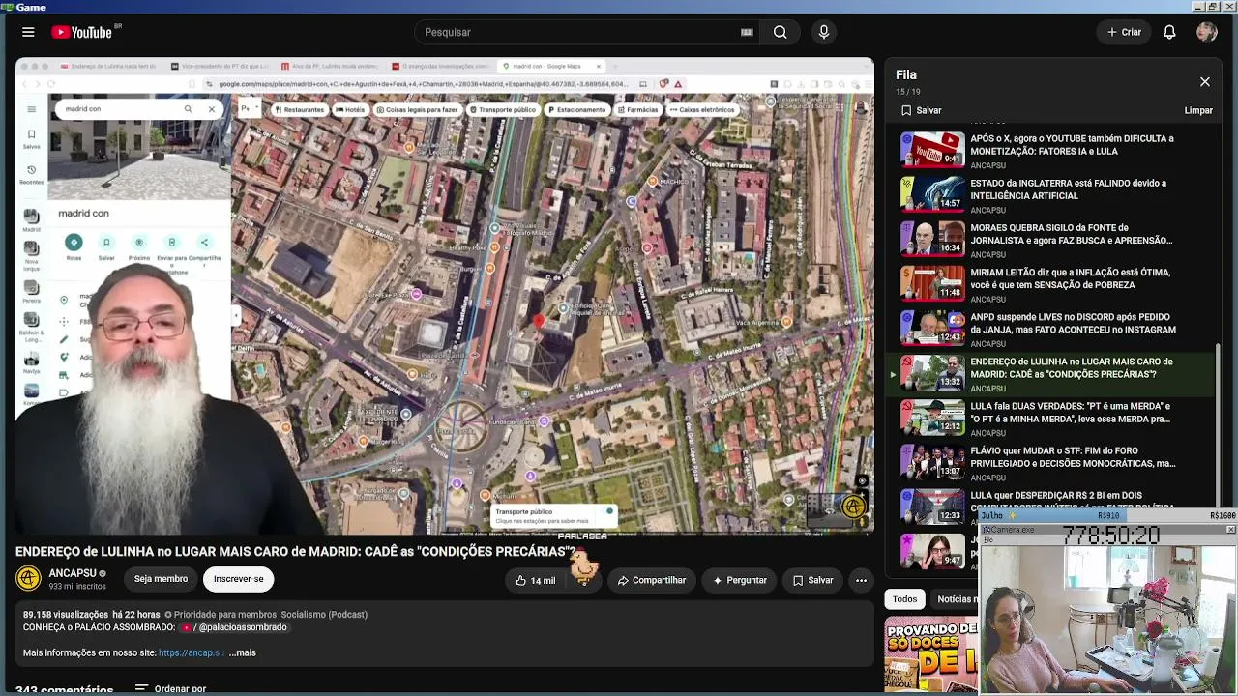Select current queue item ENDEREÇO de LULINHA
The height and width of the screenshot is (696, 1238).
click(1051, 374)
